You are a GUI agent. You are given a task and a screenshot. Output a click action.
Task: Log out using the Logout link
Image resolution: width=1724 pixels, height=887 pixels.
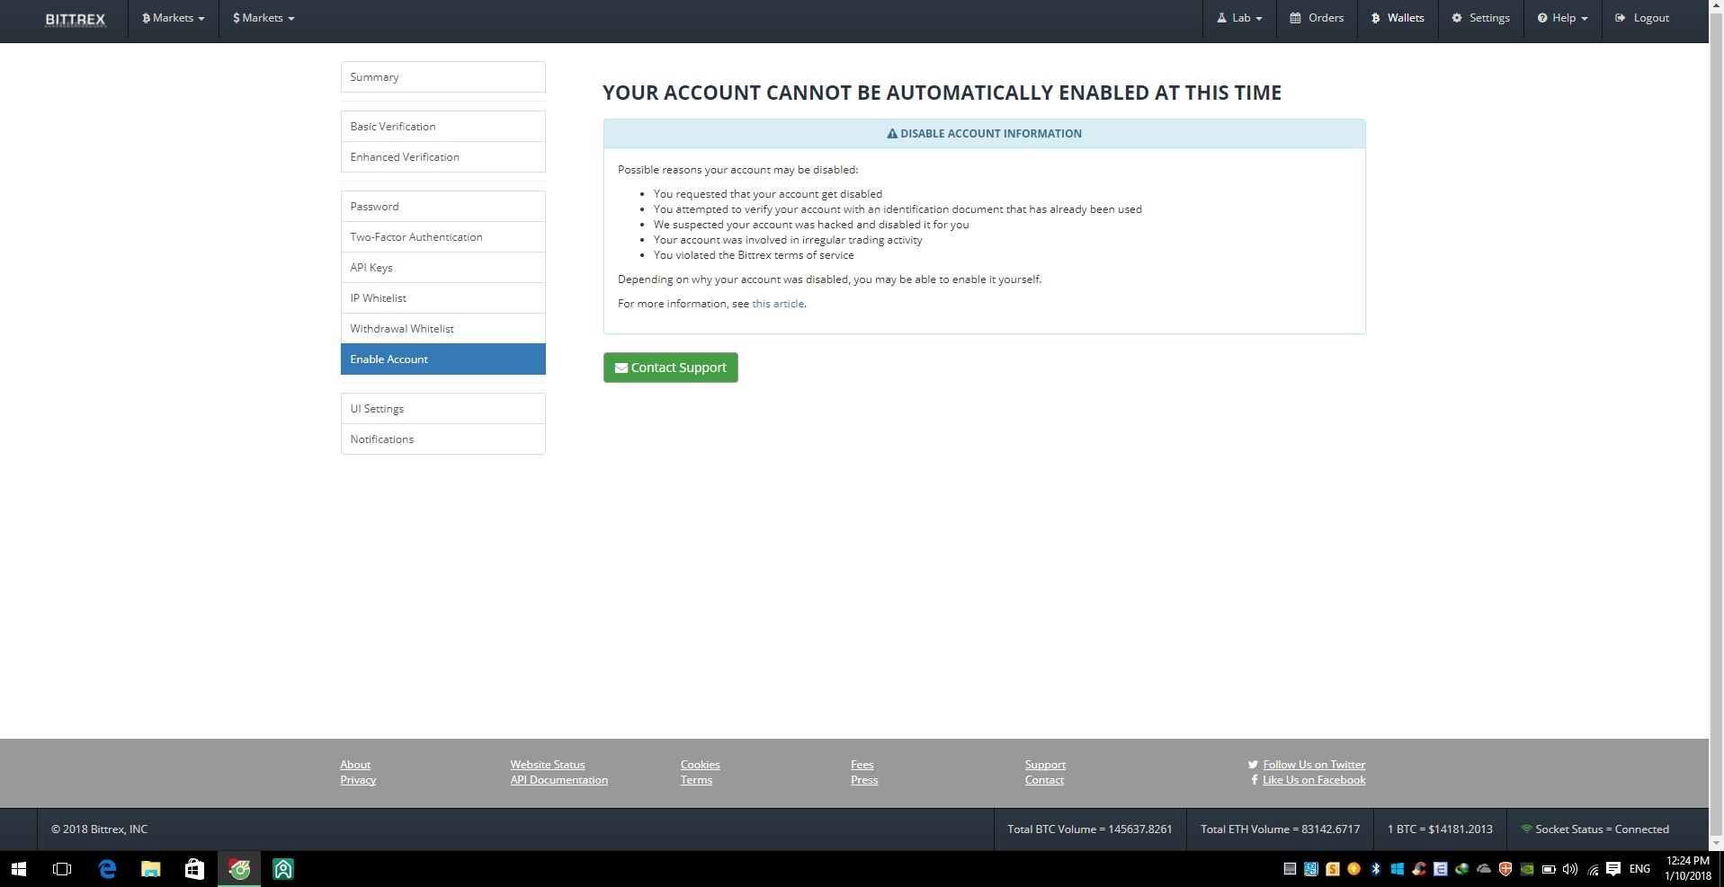[1642, 18]
